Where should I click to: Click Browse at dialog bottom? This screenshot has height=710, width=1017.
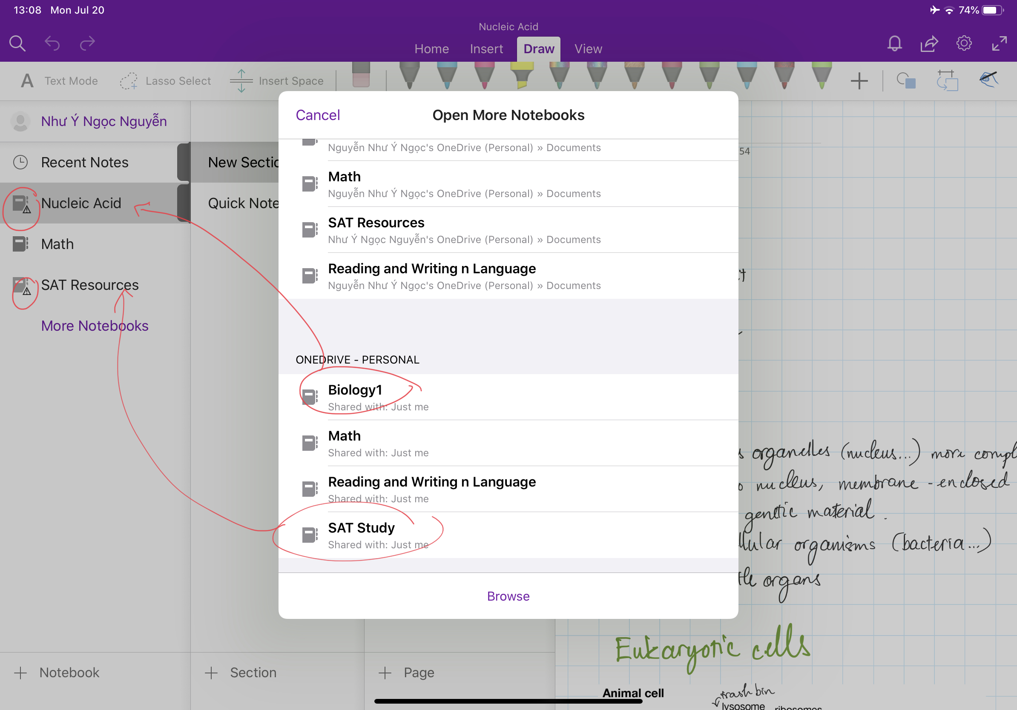tap(508, 596)
